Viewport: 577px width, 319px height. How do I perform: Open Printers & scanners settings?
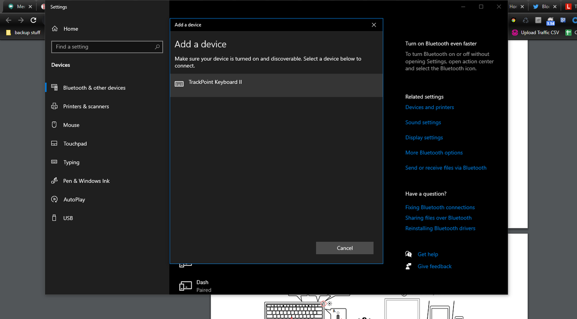point(86,106)
